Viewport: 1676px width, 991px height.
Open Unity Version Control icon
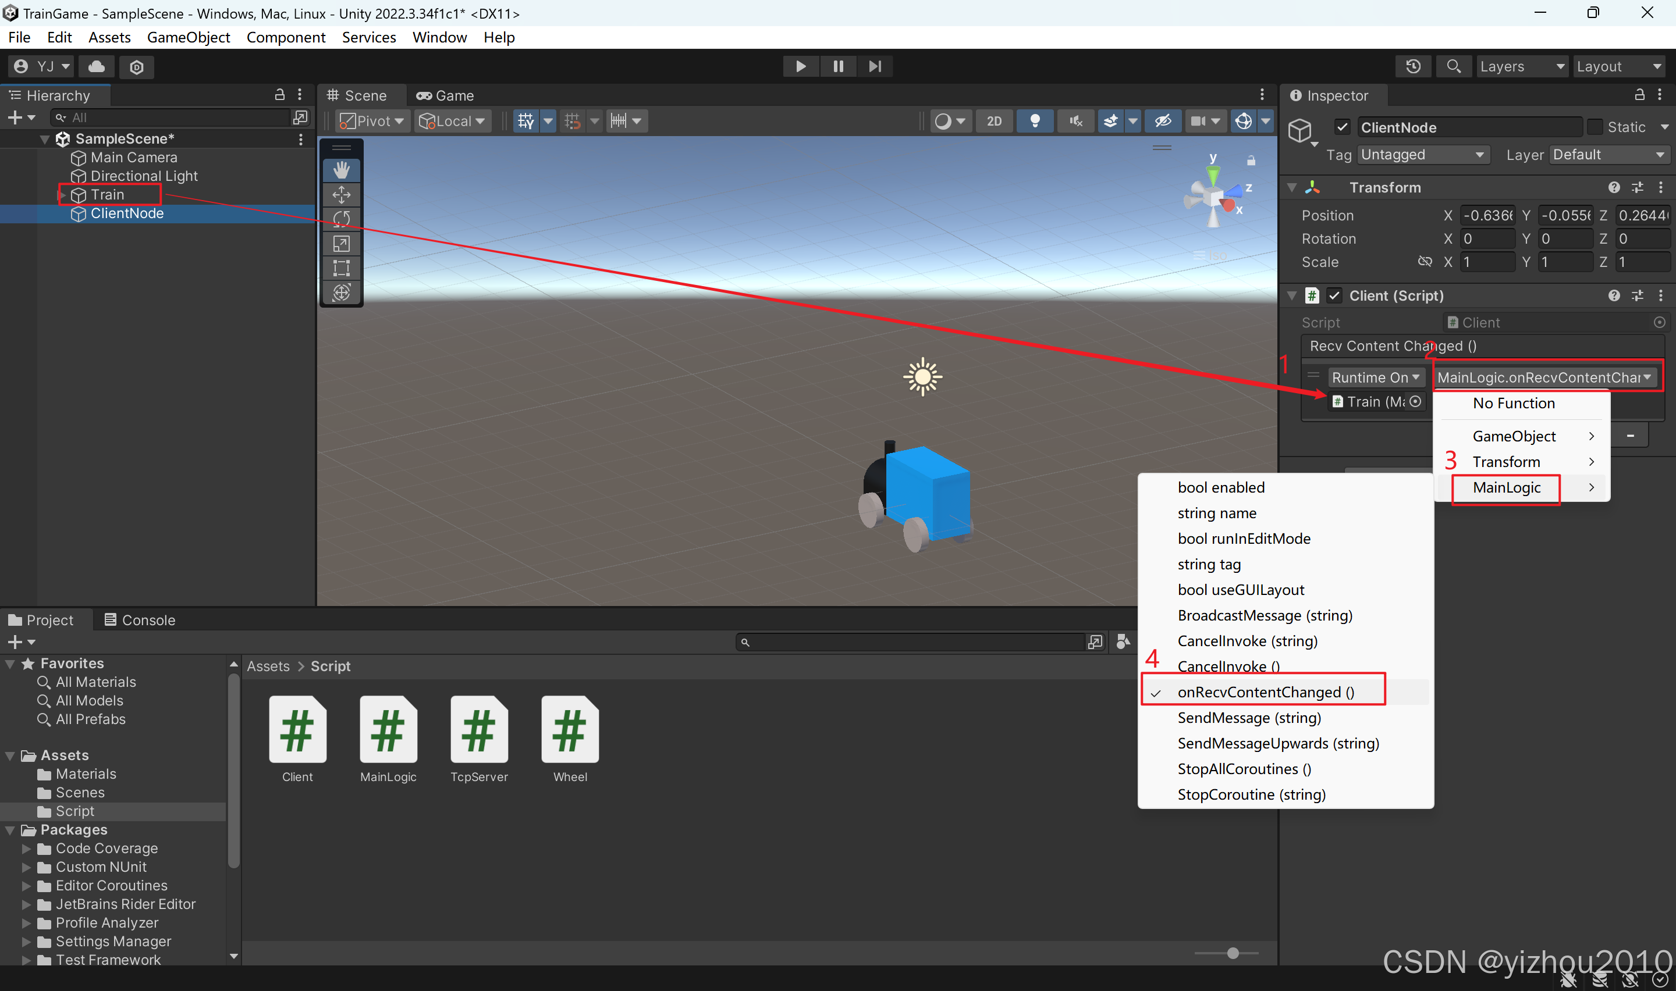pyautogui.click(x=136, y=67)
